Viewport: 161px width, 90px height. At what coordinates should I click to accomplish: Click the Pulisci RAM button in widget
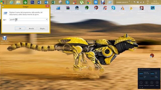(146, 83)
